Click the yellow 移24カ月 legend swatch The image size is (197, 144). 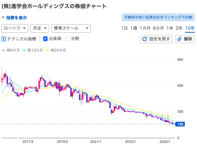coord(47,50)
